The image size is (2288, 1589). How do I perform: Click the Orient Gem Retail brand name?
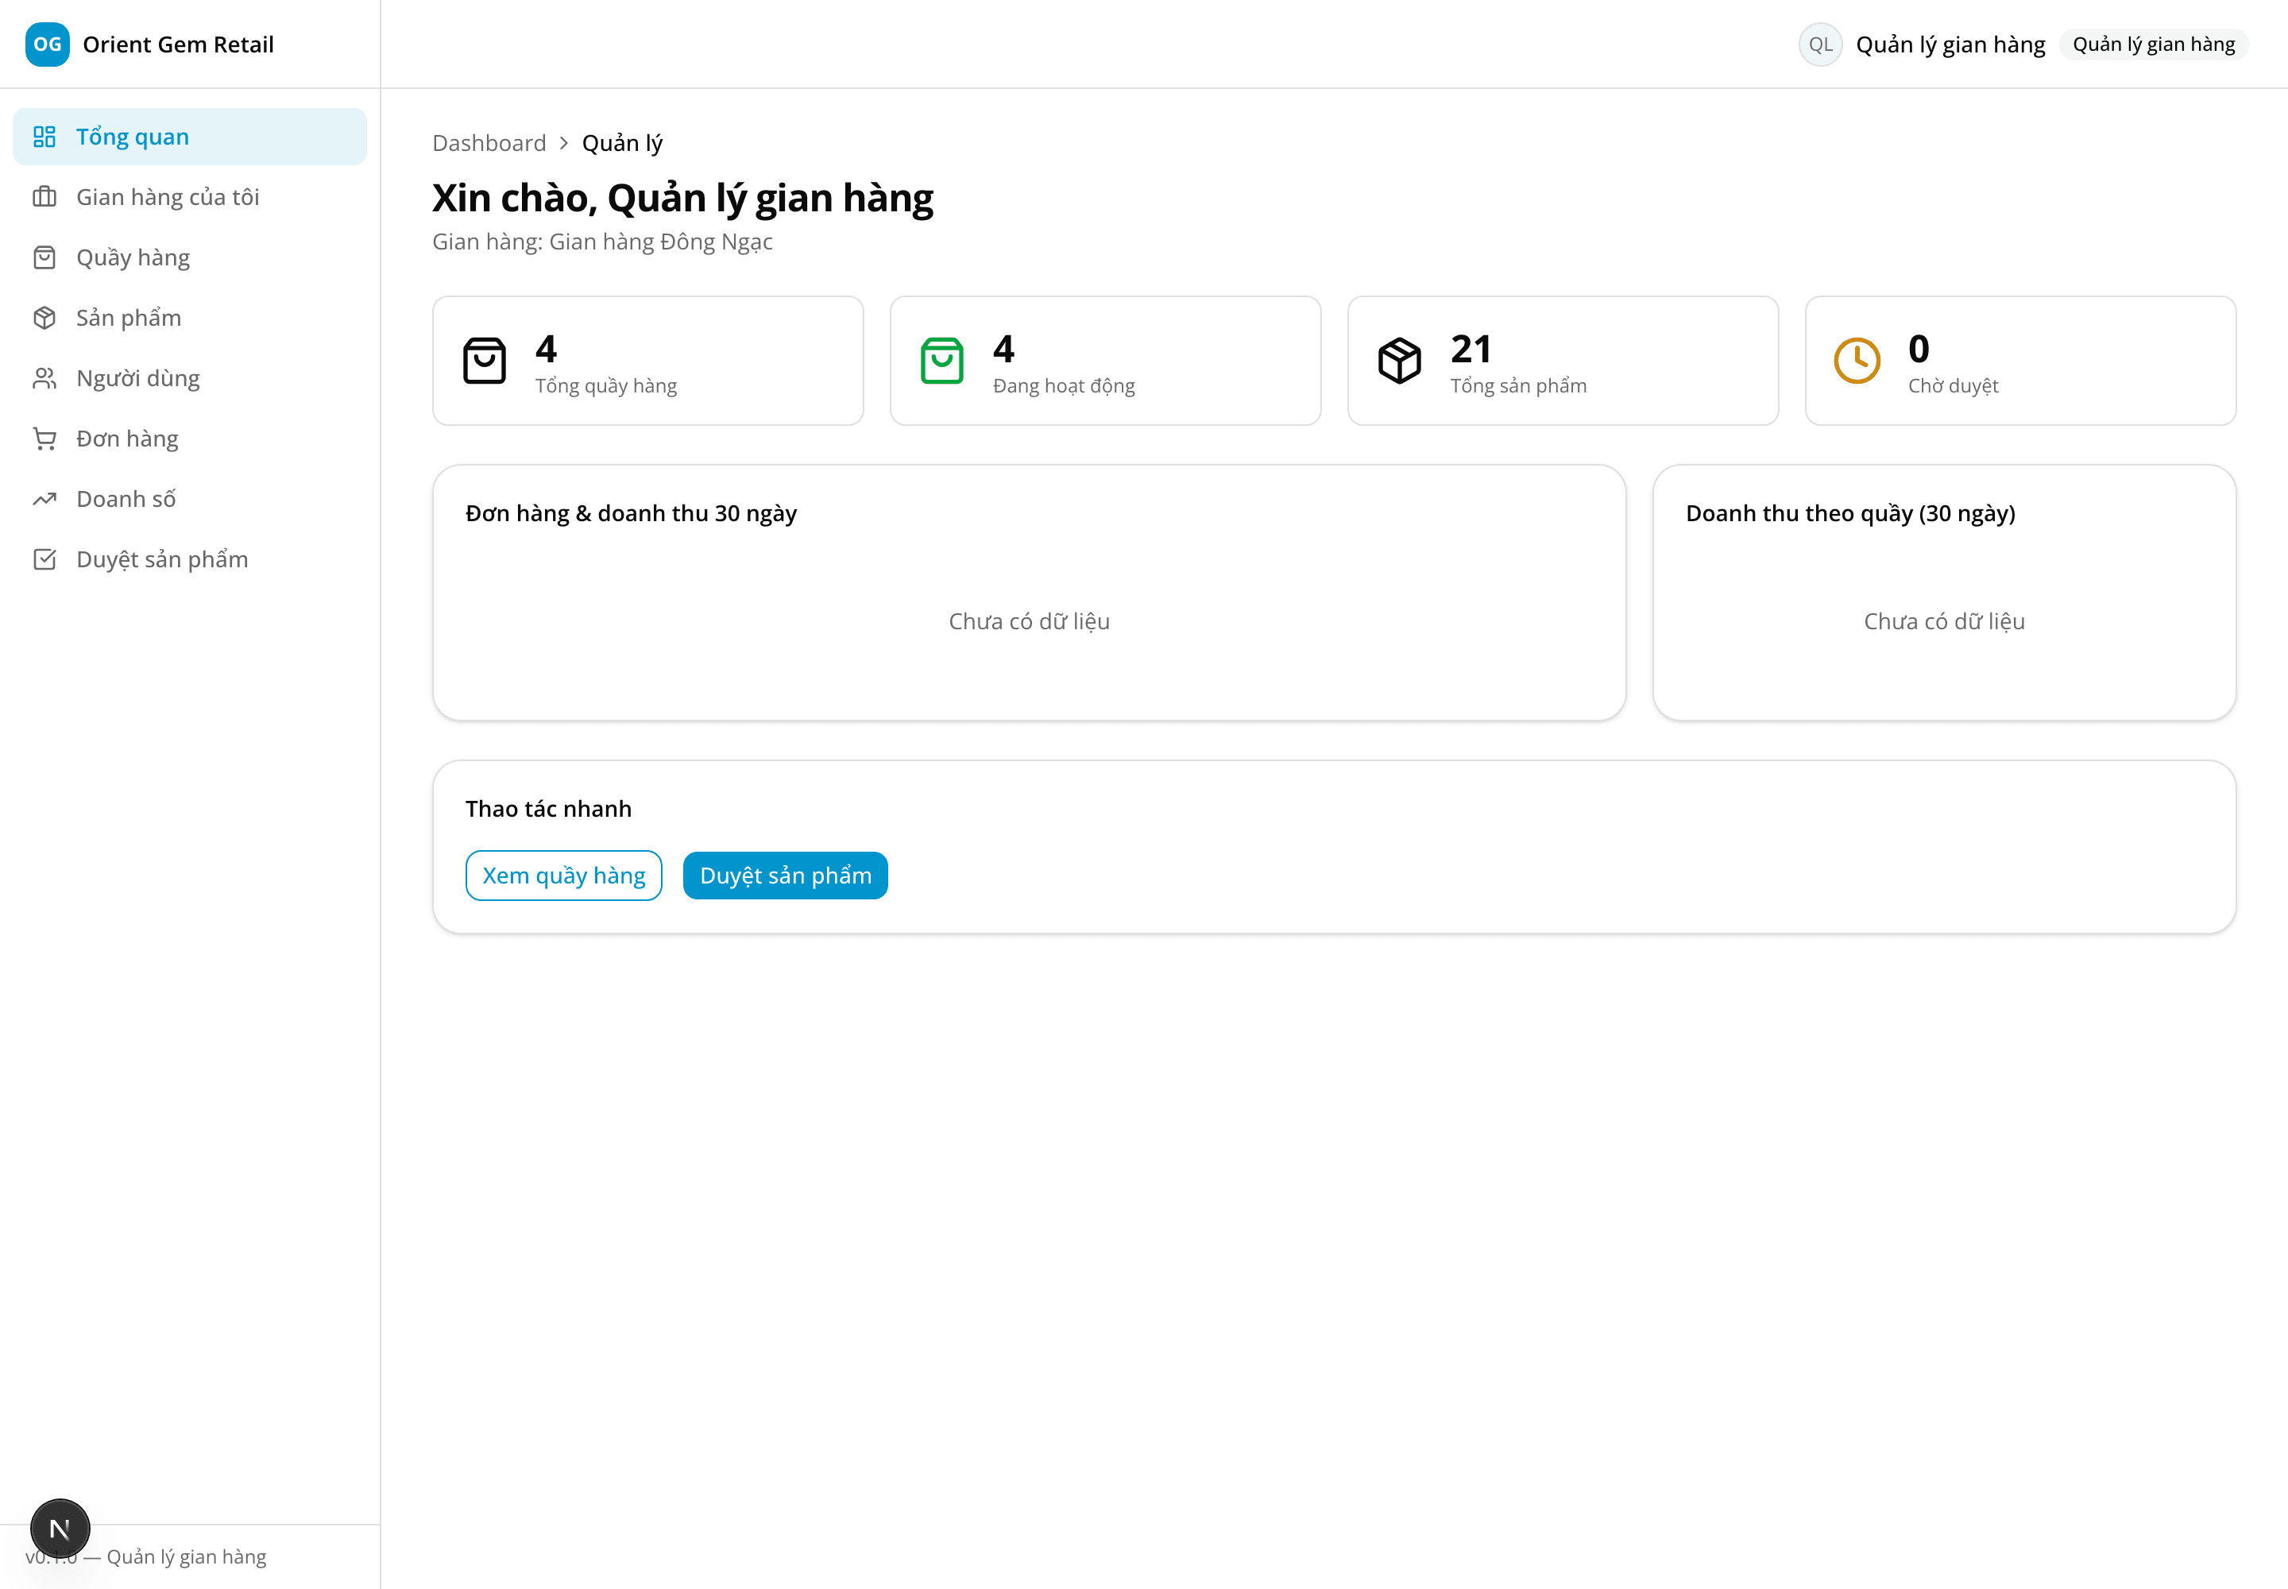(178, 44)
